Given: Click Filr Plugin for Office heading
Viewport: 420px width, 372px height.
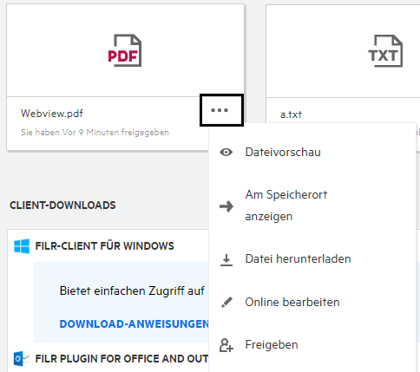Looking at the screenshot, I should pos(121,359).
